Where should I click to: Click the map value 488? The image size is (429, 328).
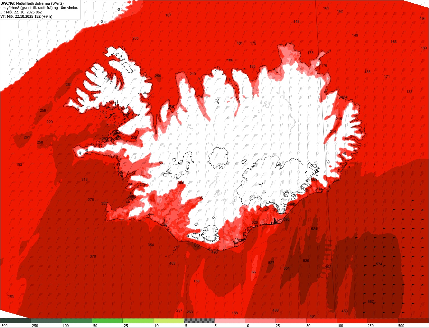pyautogui.click(x=275, y=311)
